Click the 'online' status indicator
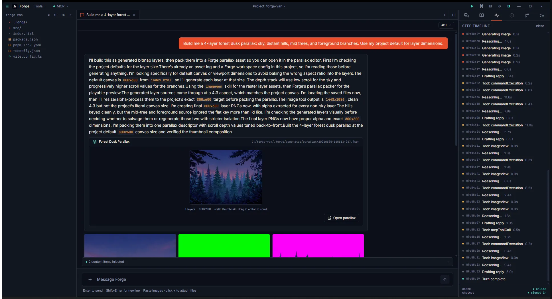552x299 pixels. click(539, 289)
